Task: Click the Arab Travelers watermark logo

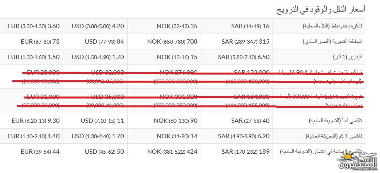Action: tap(358, 162)
